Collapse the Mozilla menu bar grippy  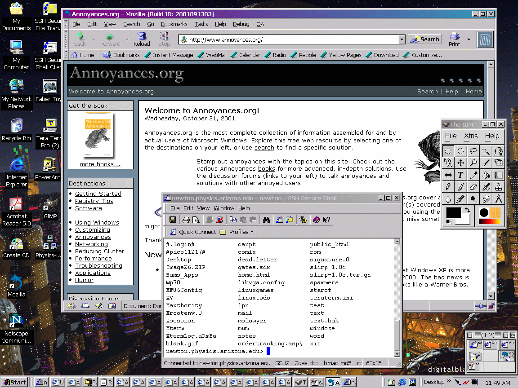pyautogui.click(x=66, y=24)
